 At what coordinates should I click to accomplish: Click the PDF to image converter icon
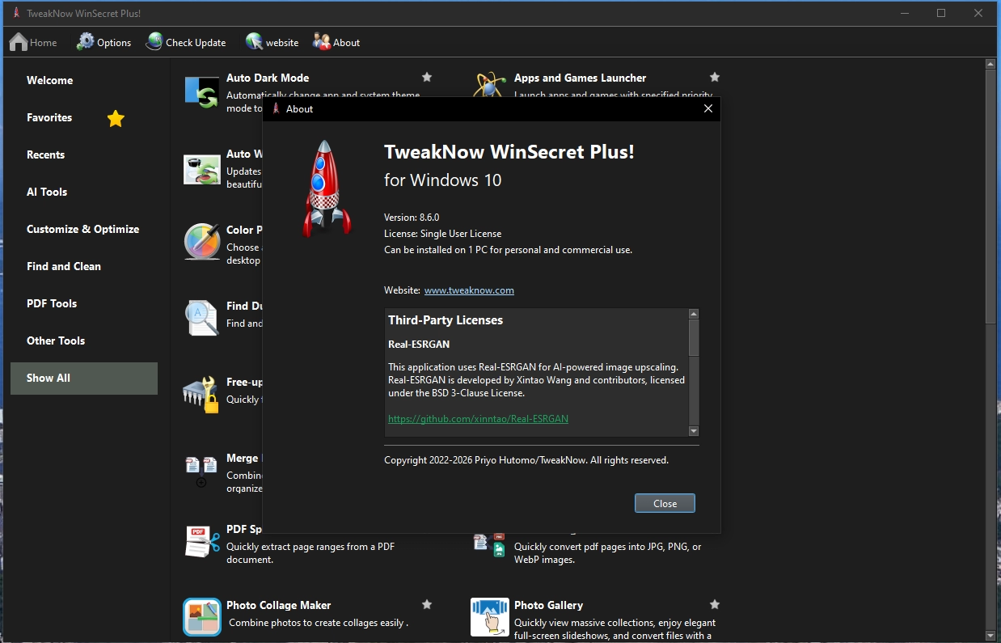point(489,545)
